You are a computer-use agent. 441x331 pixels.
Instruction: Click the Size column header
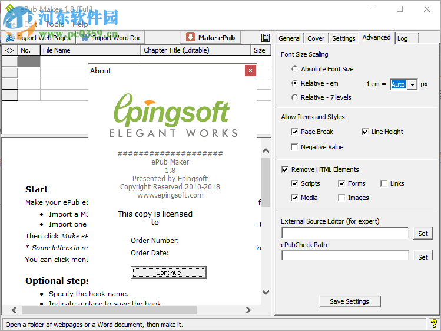coord(260,50)
